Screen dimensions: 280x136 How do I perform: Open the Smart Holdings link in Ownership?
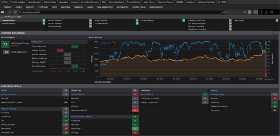(x=147, y=94)
